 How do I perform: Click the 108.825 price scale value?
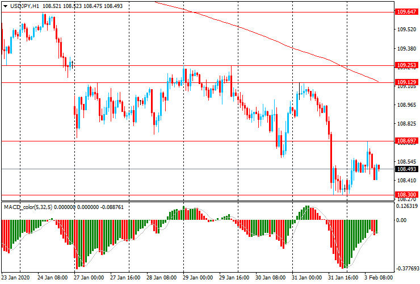[406, 124]
